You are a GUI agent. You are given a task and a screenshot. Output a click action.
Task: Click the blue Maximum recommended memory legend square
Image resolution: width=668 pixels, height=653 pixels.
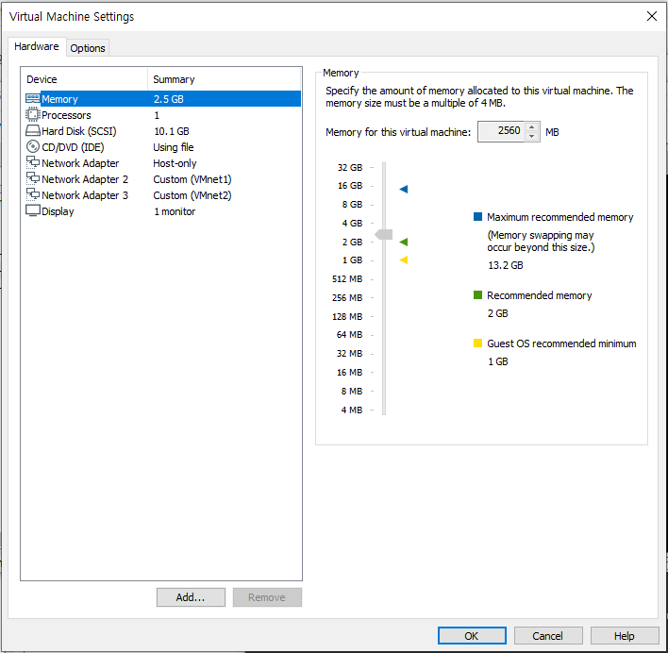(477, 217)
